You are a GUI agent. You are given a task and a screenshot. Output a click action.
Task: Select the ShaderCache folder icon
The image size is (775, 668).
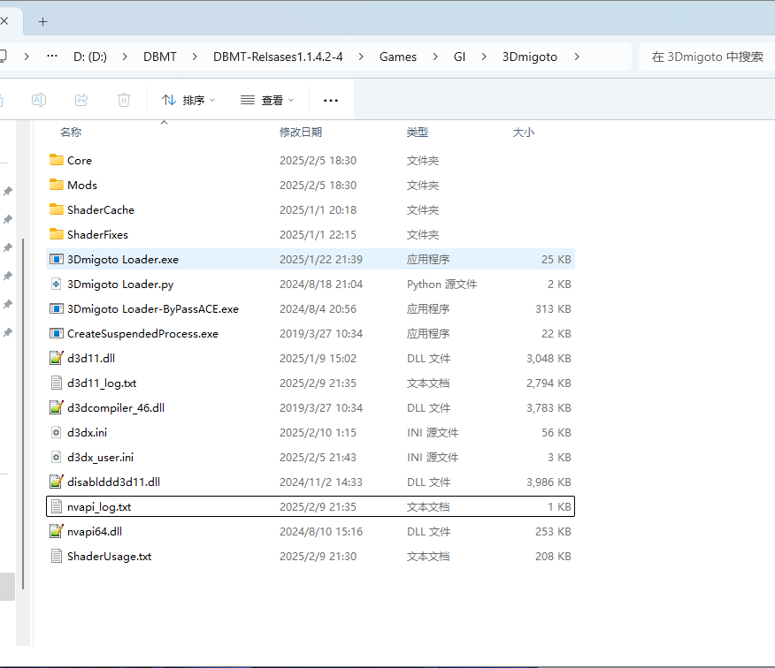(x=57, y=209)
